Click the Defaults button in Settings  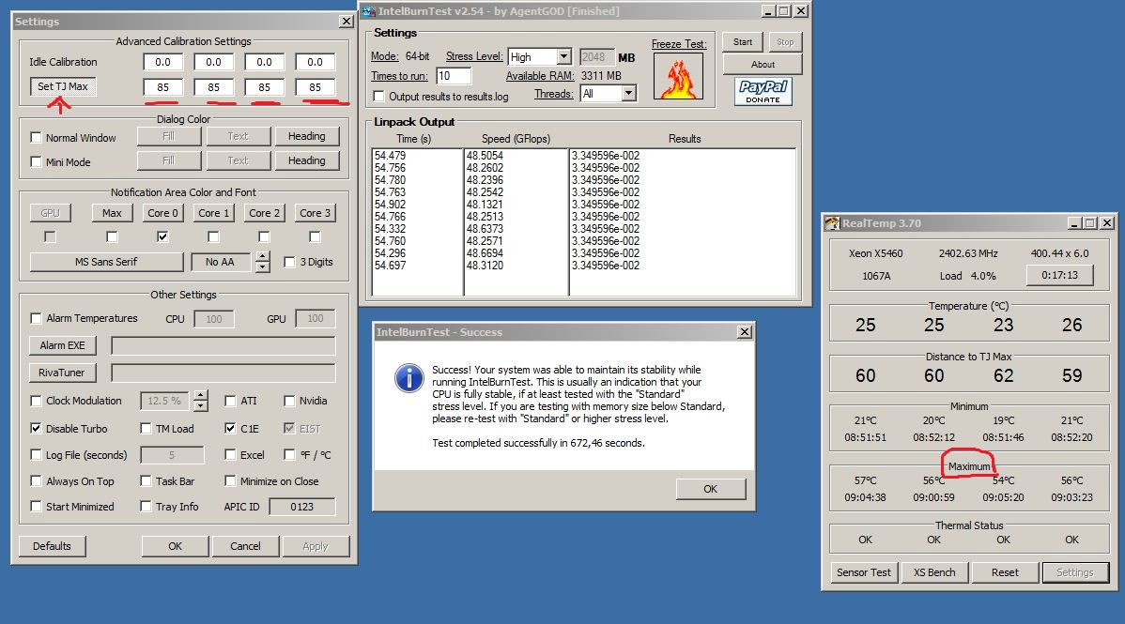52,546
